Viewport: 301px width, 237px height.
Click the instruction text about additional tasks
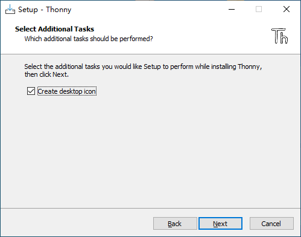point(143,70)
